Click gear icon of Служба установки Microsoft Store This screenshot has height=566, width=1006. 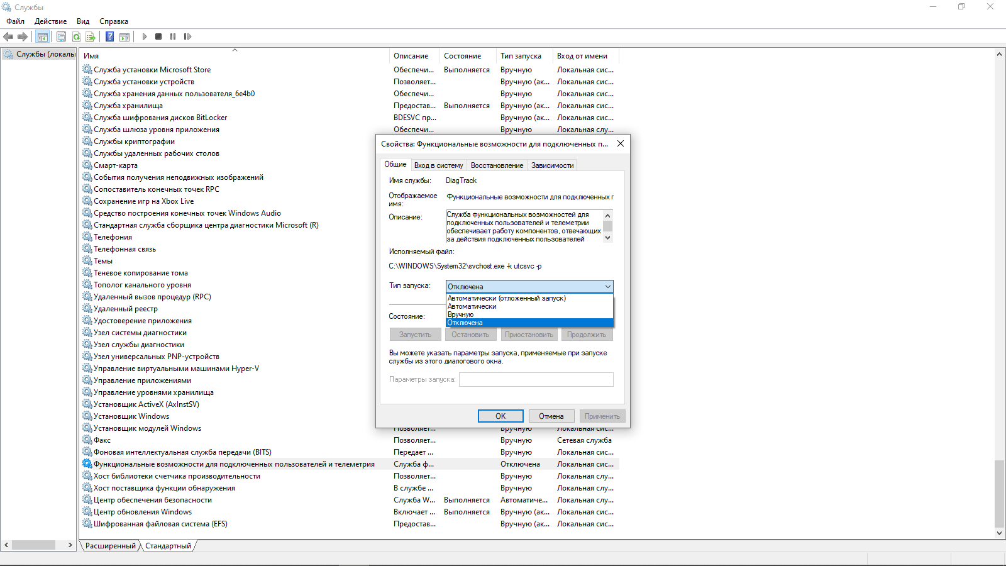pyautogui.click(x=87, y=70)
